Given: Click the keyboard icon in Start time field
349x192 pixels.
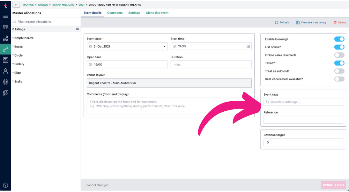Looking at the screenshot, I should coord(248,46).
